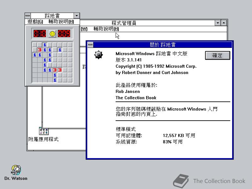This screenshot has width=252, height=189.
Task: Click 'The Collection Book' text inside About dialog
Action: [136, 98]
